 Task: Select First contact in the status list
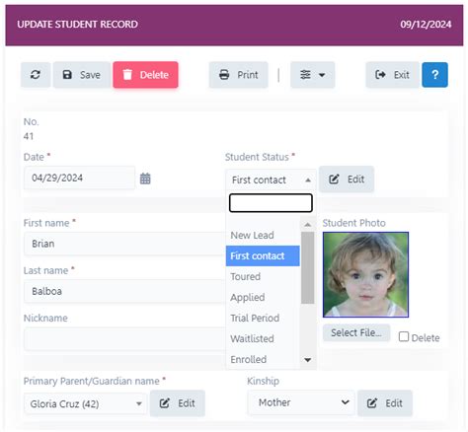click(263, 255)
